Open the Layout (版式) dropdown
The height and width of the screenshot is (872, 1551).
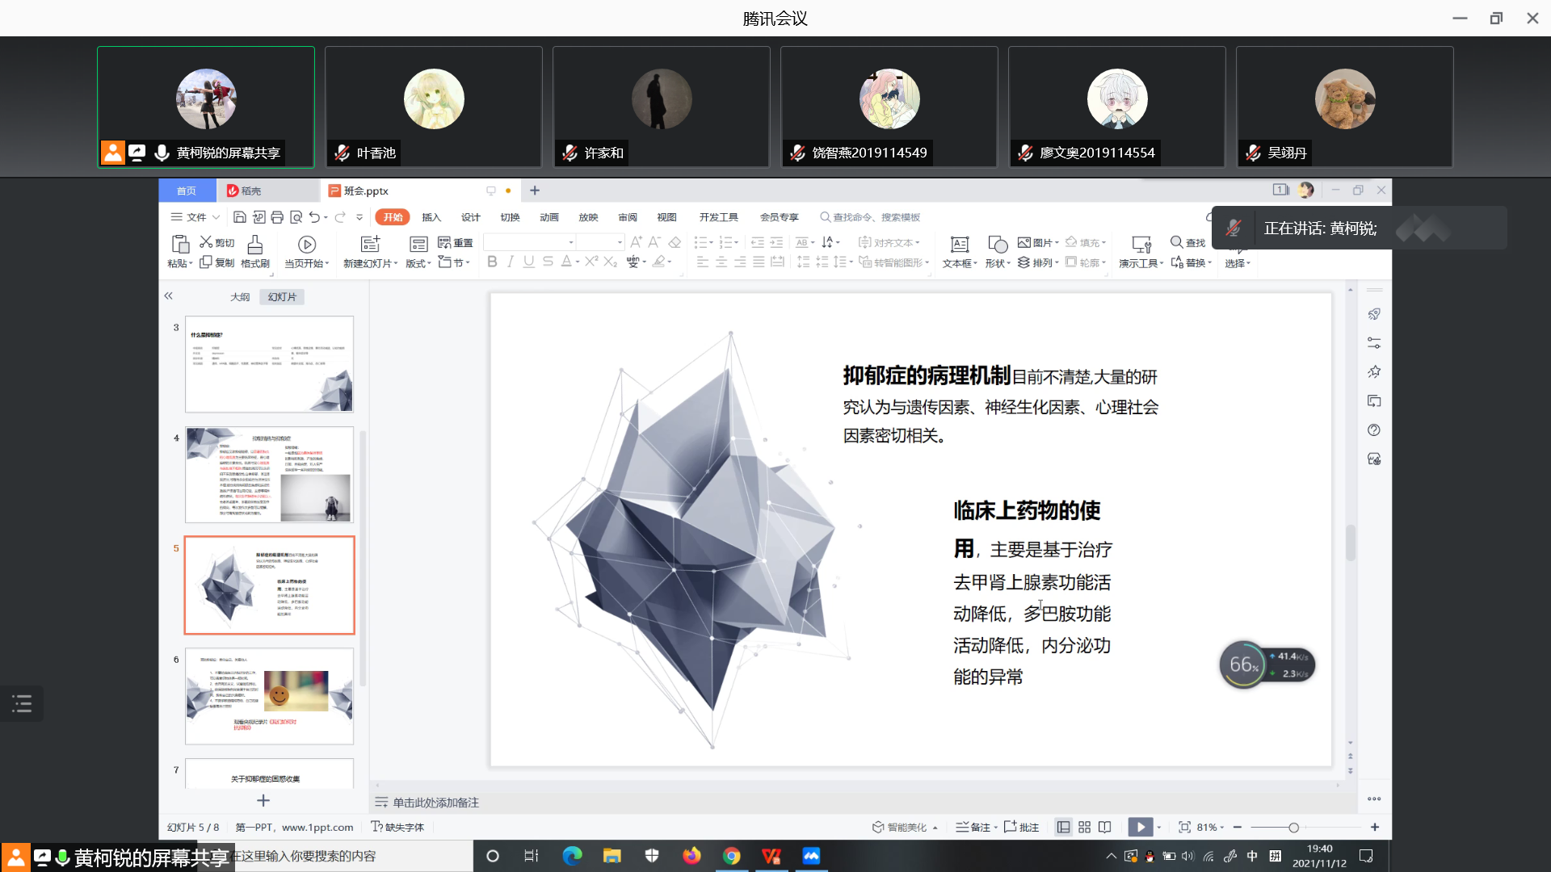point(418,264)
